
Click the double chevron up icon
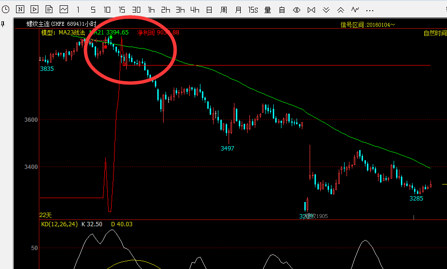point(341,9)
